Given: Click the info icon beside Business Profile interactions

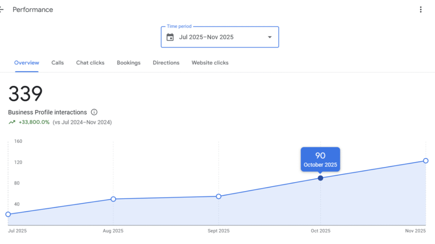Looking at the screenshot, I should [94, 112].
